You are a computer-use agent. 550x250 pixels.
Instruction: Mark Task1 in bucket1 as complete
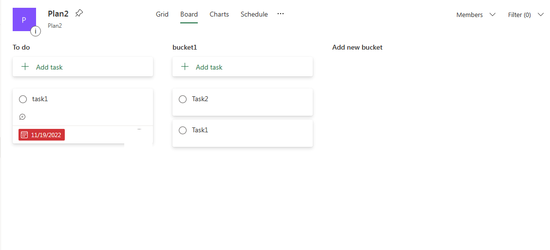183,130
